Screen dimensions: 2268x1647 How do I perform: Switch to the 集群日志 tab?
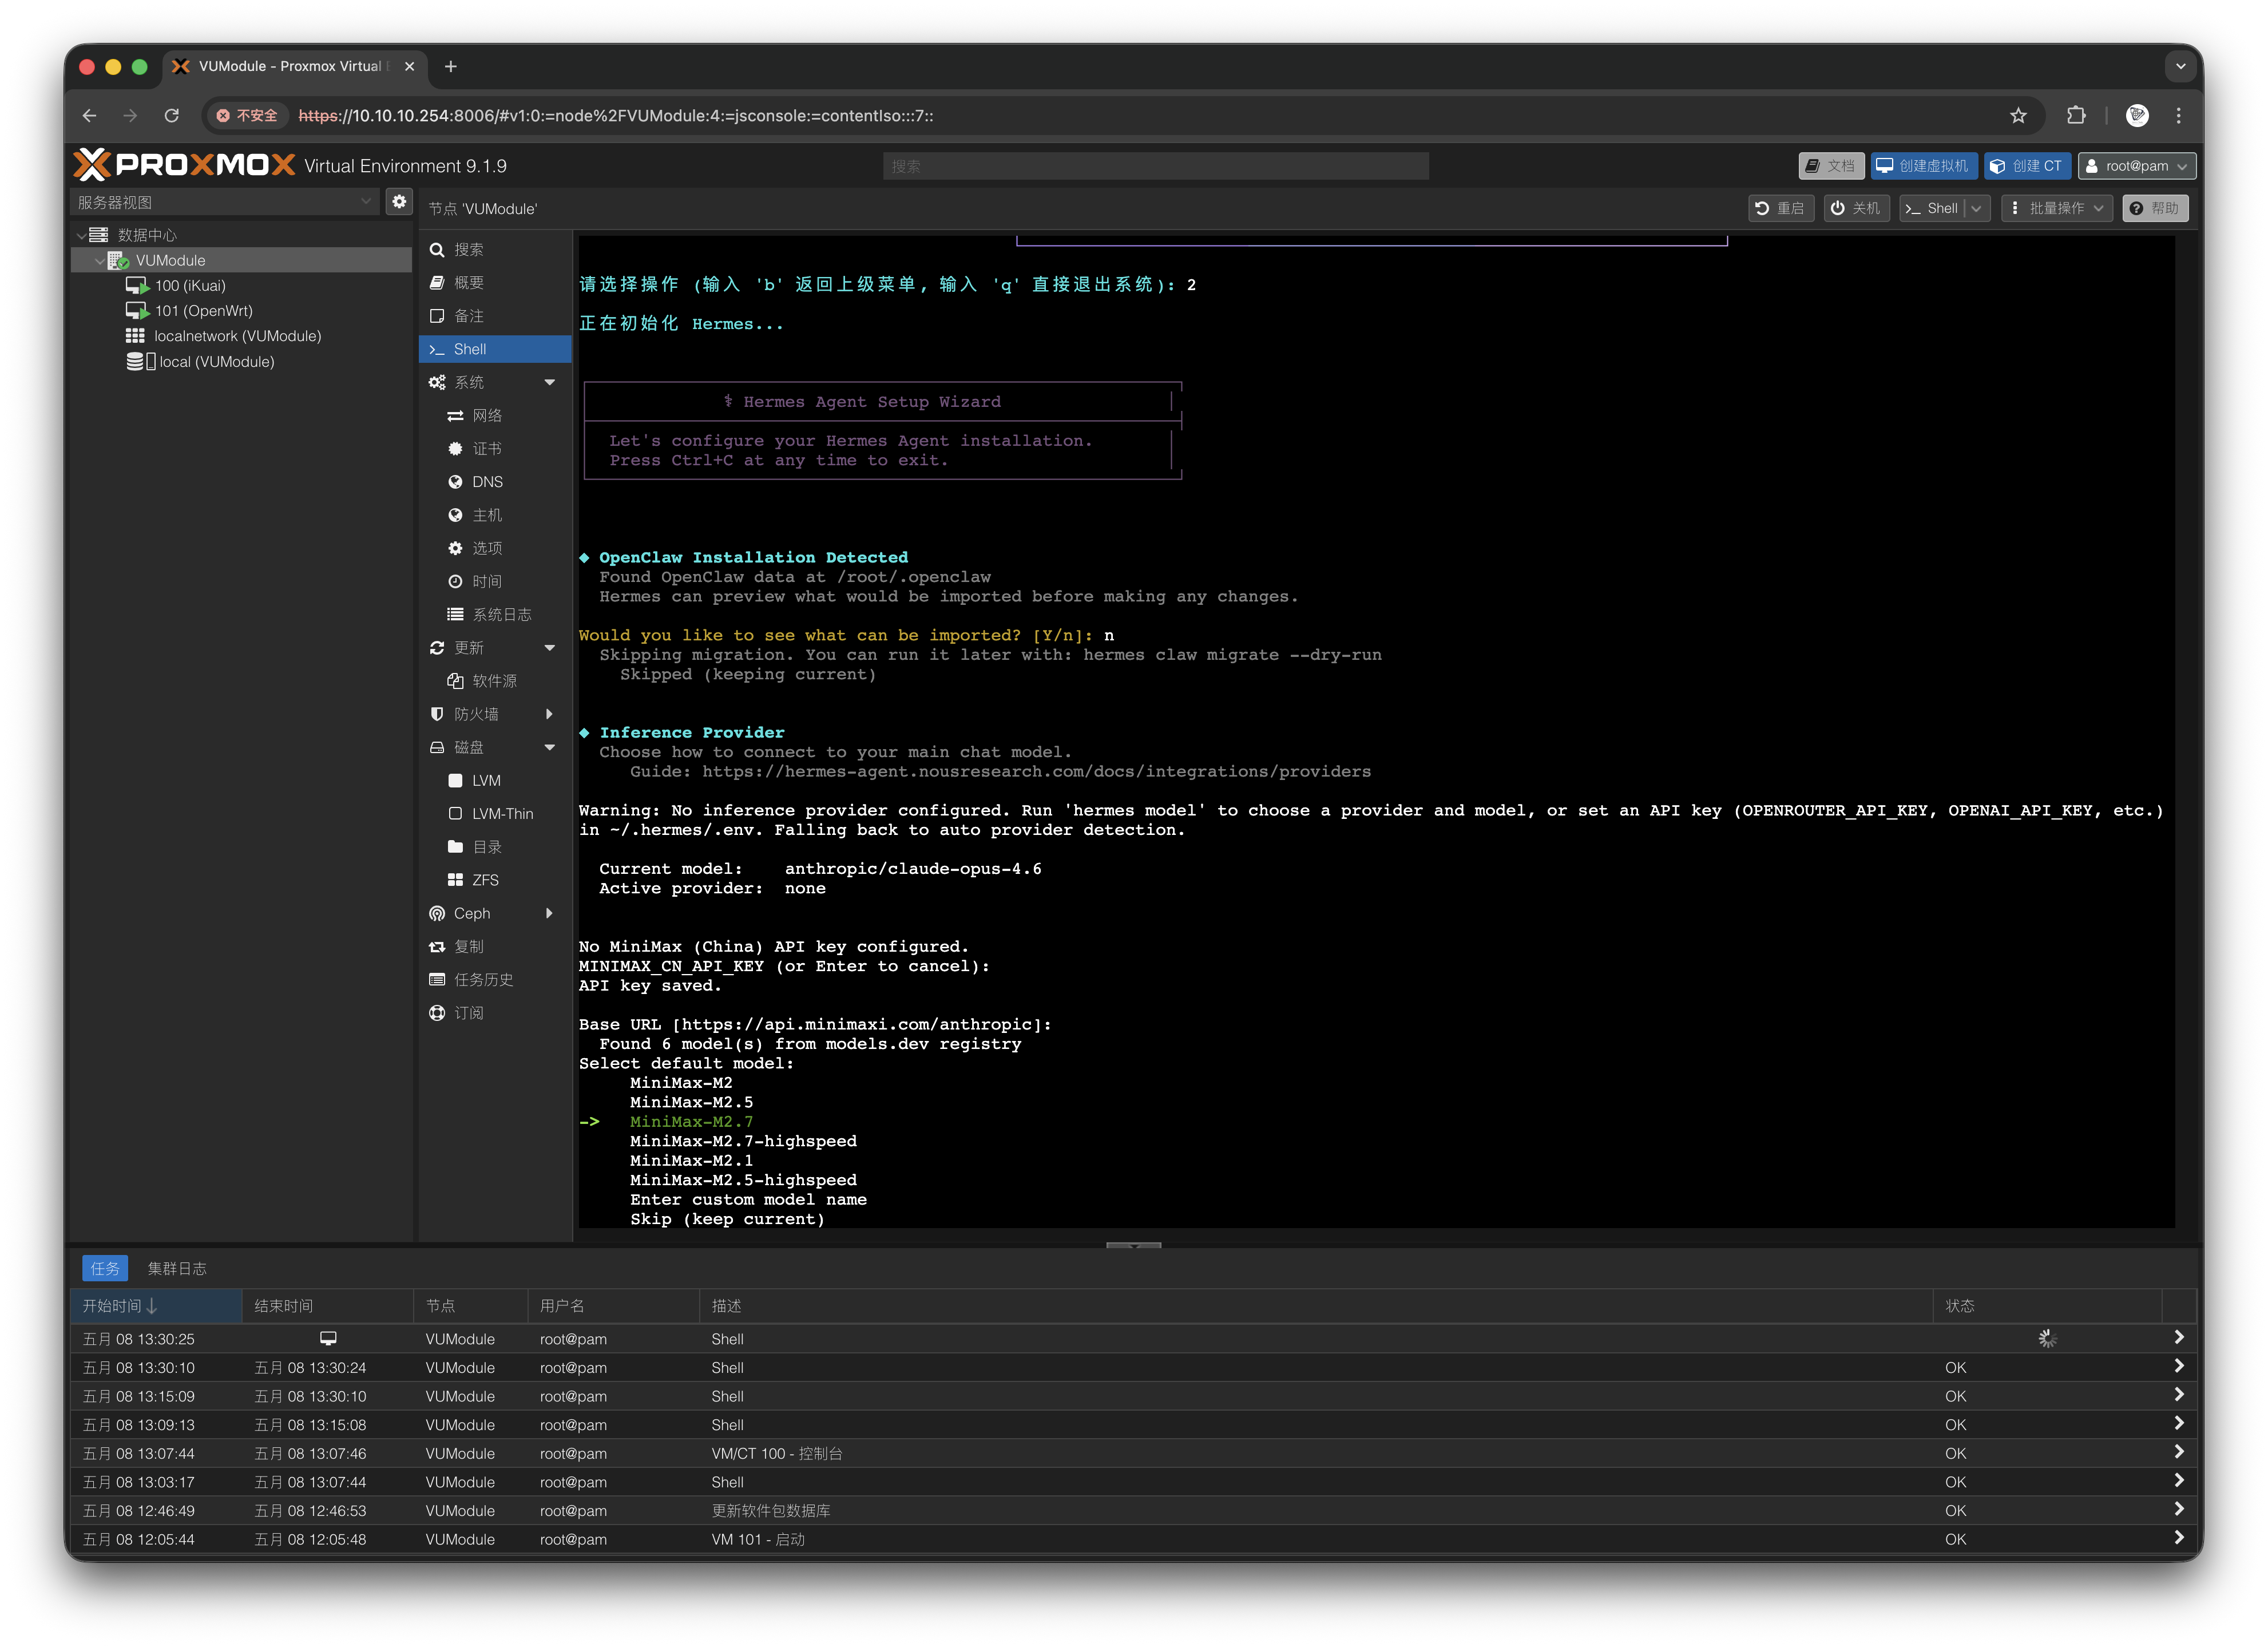pyautogui.click(x=177, y=1269)
